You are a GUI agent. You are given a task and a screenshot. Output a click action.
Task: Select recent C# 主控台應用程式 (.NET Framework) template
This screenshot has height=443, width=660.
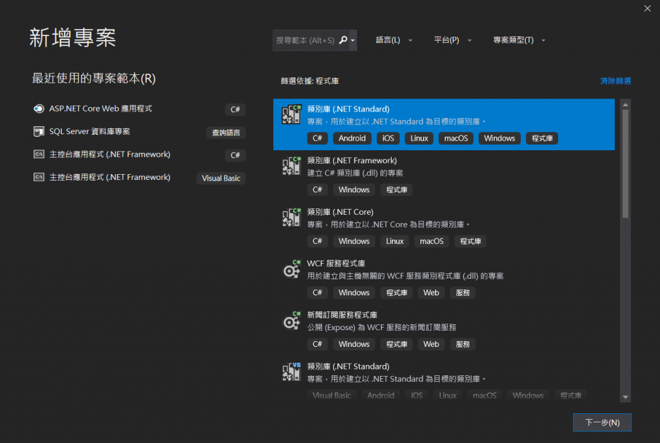[110, 155]
